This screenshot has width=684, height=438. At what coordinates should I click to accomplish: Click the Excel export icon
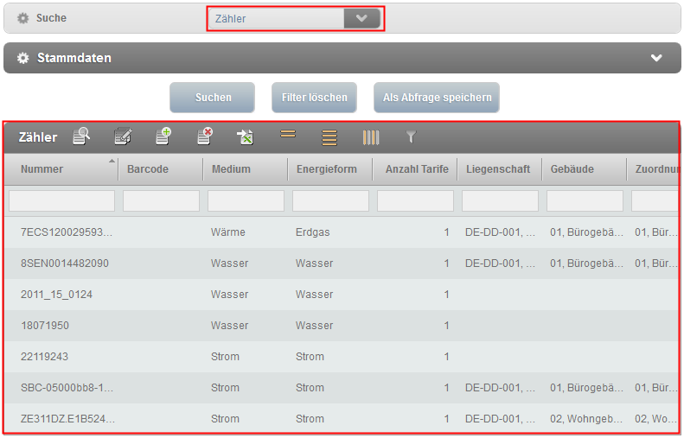point(246,136)
